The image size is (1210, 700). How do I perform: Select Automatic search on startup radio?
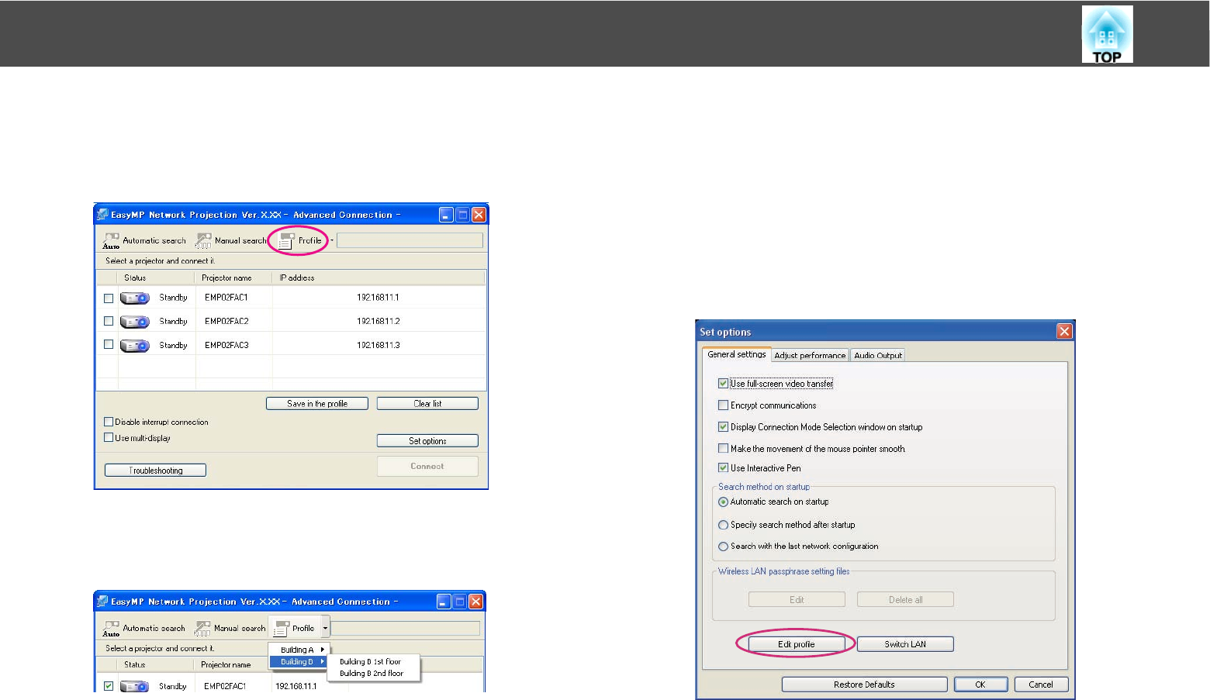tap(723, 502)
